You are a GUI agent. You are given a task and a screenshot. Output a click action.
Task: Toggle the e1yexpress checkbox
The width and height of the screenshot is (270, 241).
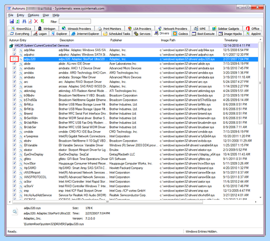click(x=14, y=136)
